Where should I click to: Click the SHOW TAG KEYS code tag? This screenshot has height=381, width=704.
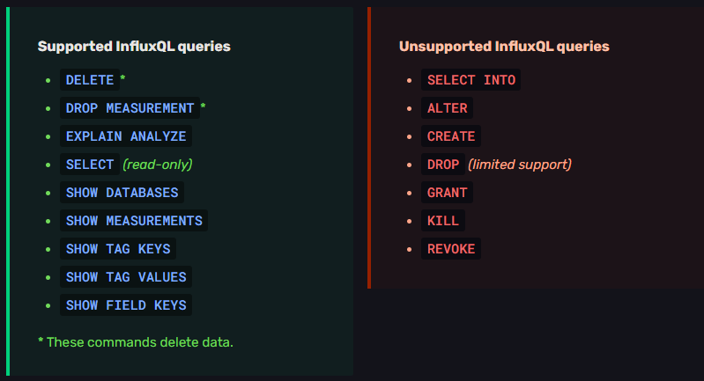118,249
